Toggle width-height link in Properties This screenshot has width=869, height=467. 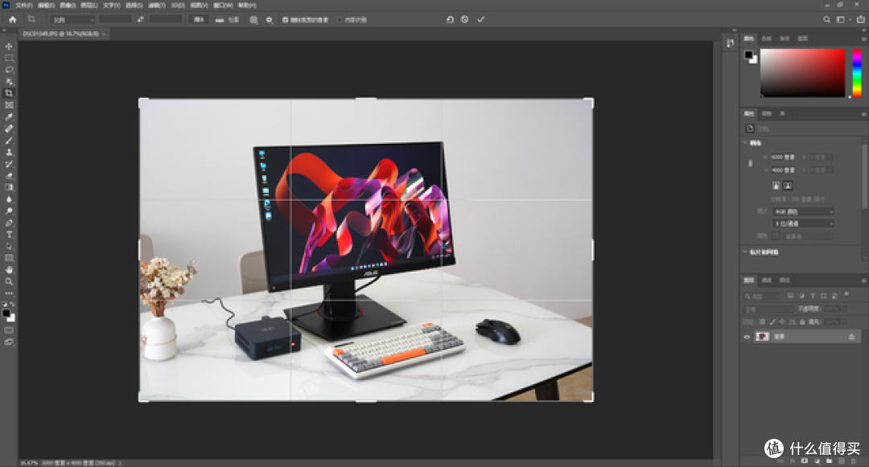coord(751,163)
